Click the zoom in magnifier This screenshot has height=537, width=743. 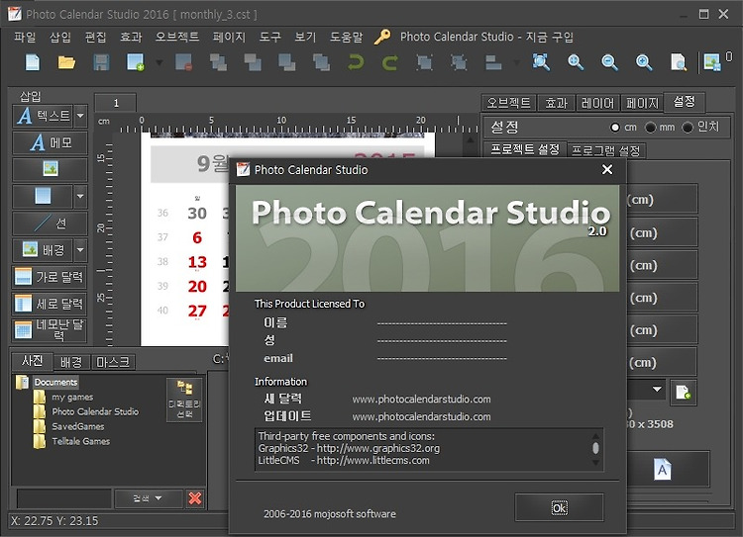[x=576, y=62]
